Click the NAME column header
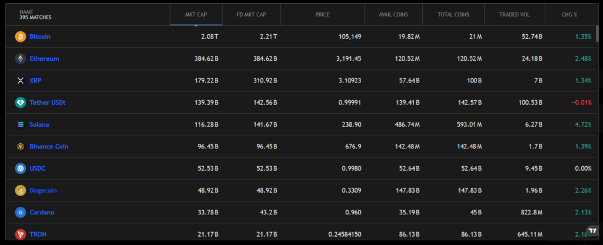Image resolution: width=603 pixels, height=245 pixels. click(88, 15)
